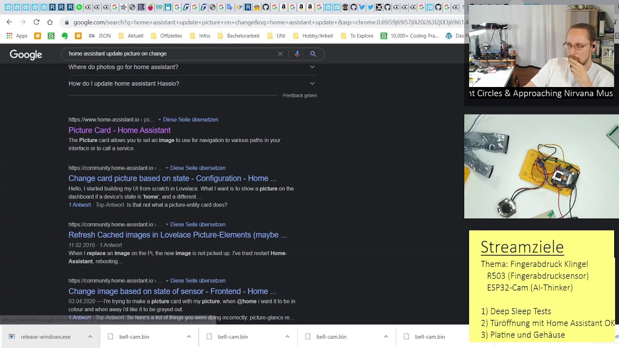Go back to the previous page
This screenshot has height=348, width=619.
click(x=9, y=22)
